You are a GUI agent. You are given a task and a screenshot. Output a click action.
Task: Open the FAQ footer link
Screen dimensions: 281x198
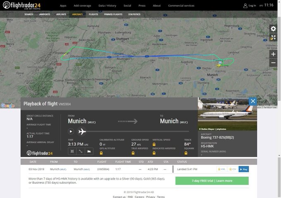tap(130, 197)
